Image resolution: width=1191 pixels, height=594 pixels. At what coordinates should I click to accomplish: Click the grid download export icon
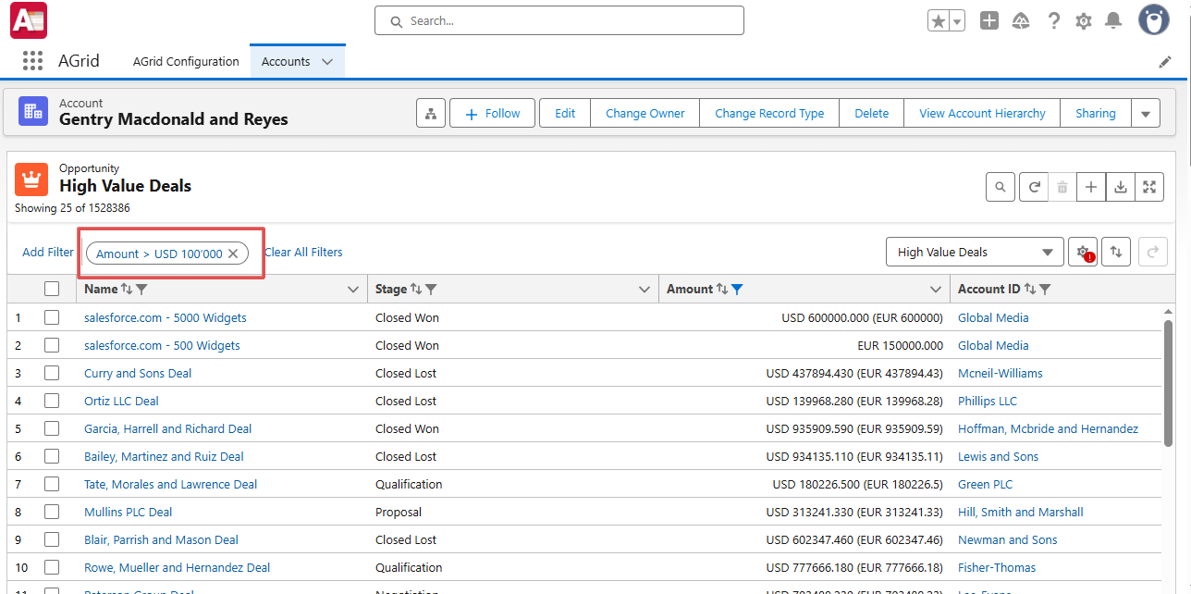(1120, 187)
